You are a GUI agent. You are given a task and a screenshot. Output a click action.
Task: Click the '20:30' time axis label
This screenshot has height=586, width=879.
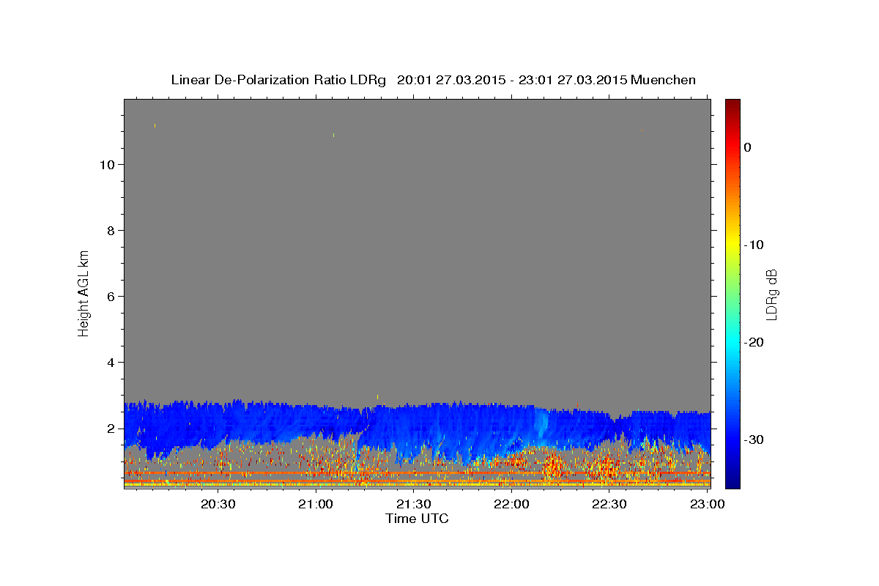pyautogui.click(x=218, y=504)
